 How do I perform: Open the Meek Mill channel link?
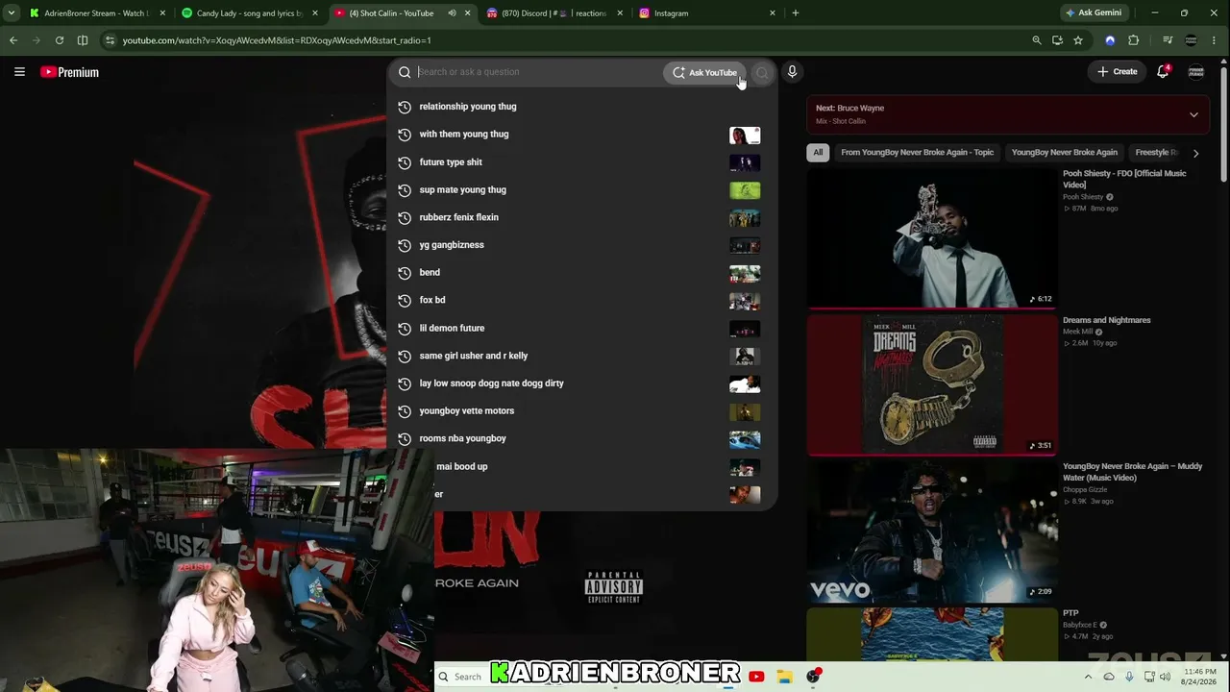pyautogui.click(x=1077, y=332)
